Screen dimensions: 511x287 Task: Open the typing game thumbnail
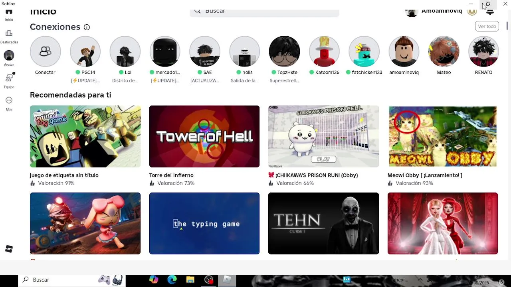tap(204, 223)
